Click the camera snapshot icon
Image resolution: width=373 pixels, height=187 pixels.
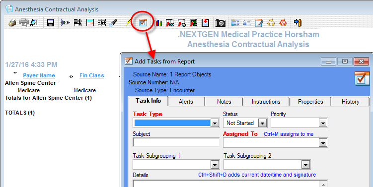221,23
